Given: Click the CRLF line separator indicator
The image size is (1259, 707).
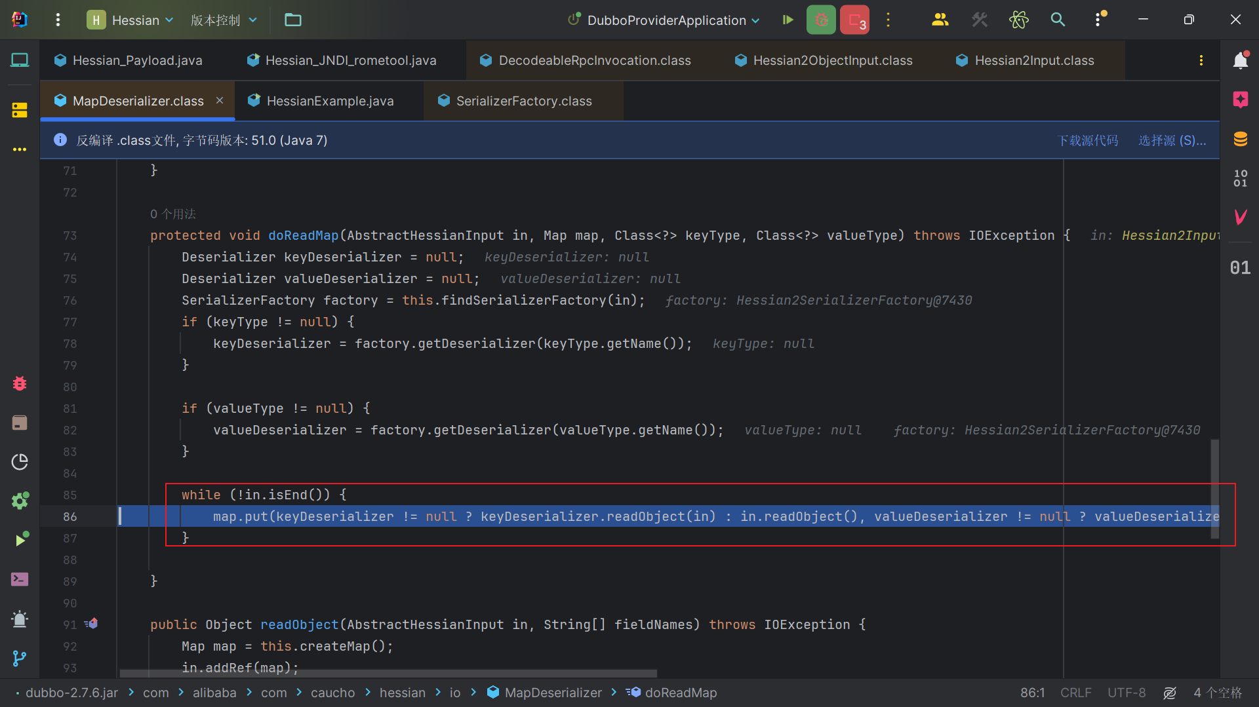Looking at the screenshot, I should [1075, 693].
